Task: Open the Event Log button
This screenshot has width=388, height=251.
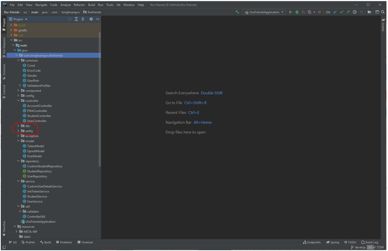Action: [x=370, y=243]
